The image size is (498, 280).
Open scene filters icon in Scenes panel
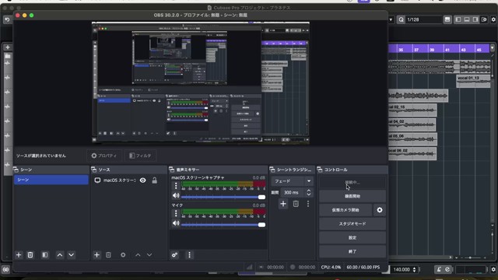45,255
